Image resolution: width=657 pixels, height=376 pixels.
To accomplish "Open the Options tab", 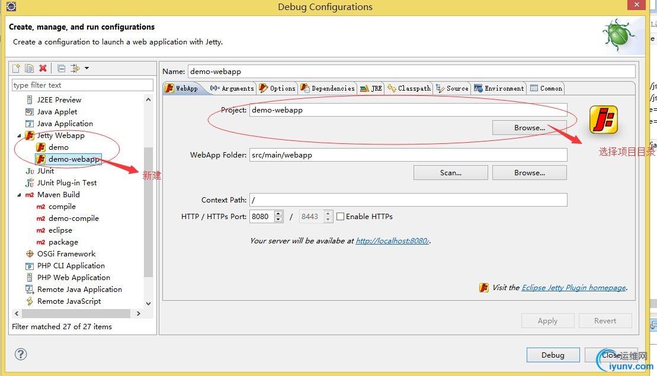I will pyautogui.click(x=277, y=88).
